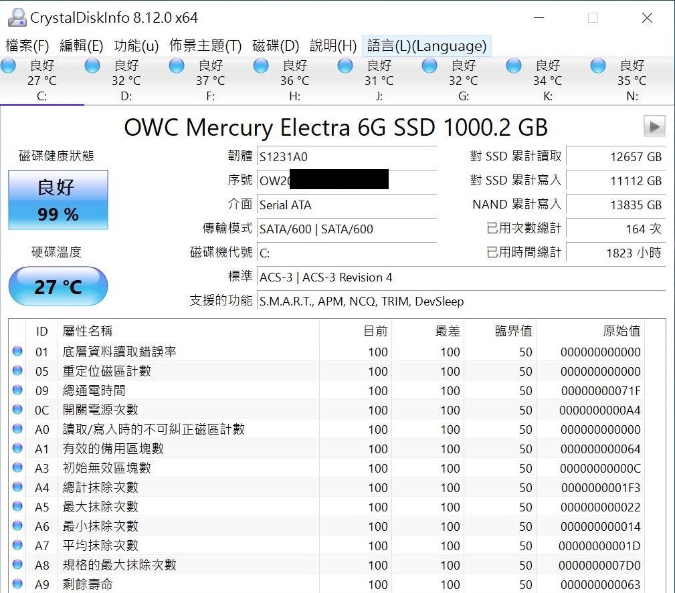
Task: Select the 開關電源次數 attribute row
Action: tap(326, 410)
